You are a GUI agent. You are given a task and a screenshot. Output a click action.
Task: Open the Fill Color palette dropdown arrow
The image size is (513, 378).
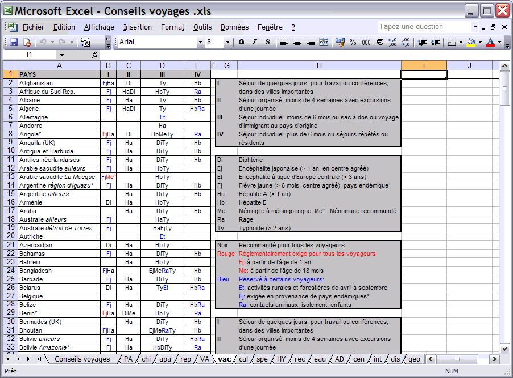480,42
